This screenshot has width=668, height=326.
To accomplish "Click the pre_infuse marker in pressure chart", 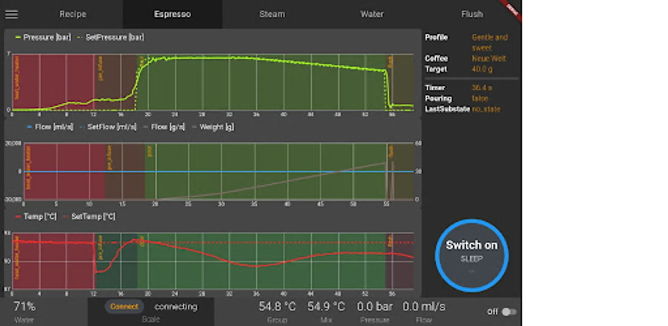I will click(100, 68).
